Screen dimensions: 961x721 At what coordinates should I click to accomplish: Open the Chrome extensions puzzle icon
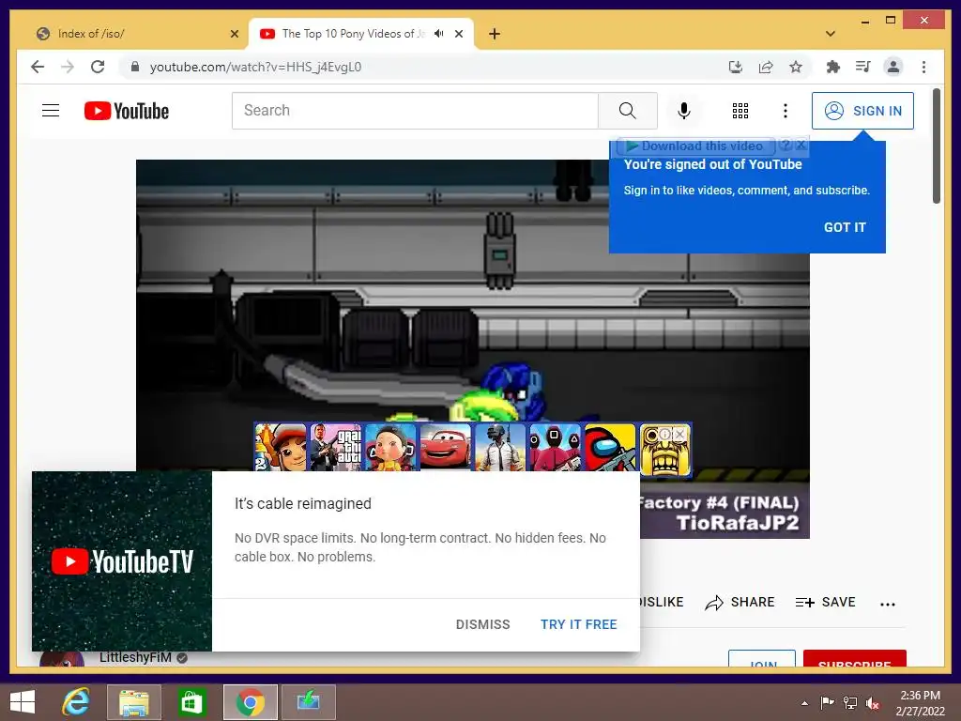point(832,67)
